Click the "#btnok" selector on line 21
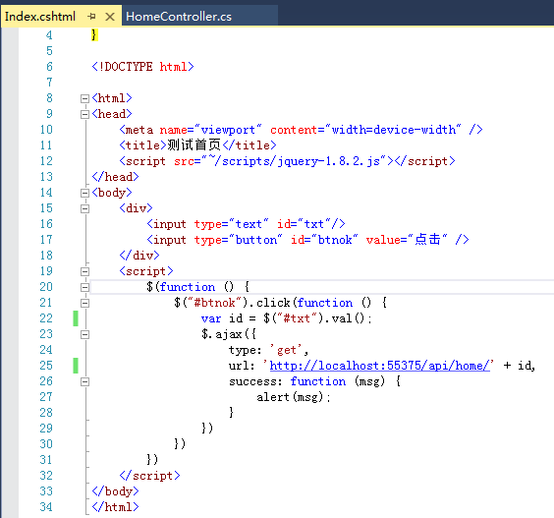 (214, 303)
